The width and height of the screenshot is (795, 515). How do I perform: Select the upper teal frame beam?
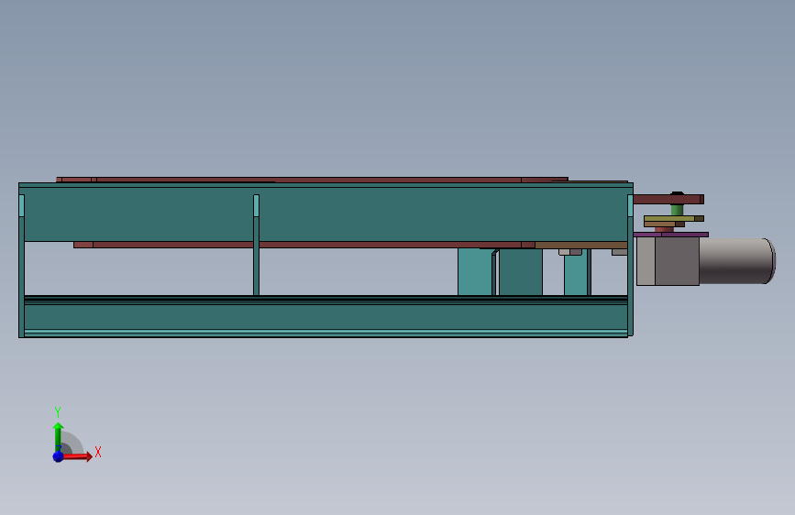[x=326, y=213]
